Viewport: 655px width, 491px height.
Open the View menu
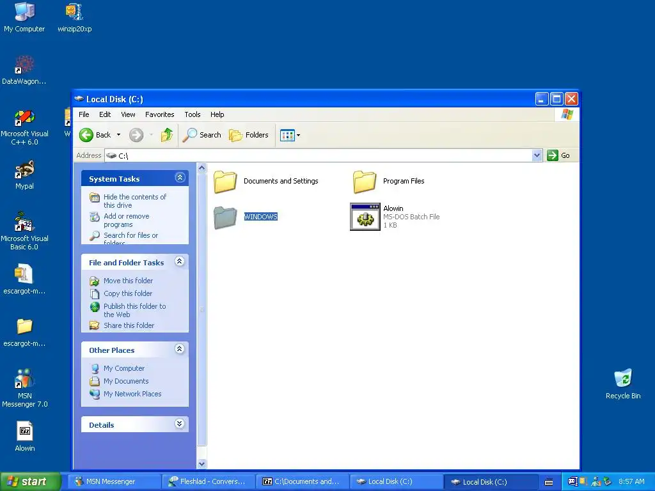128,114
